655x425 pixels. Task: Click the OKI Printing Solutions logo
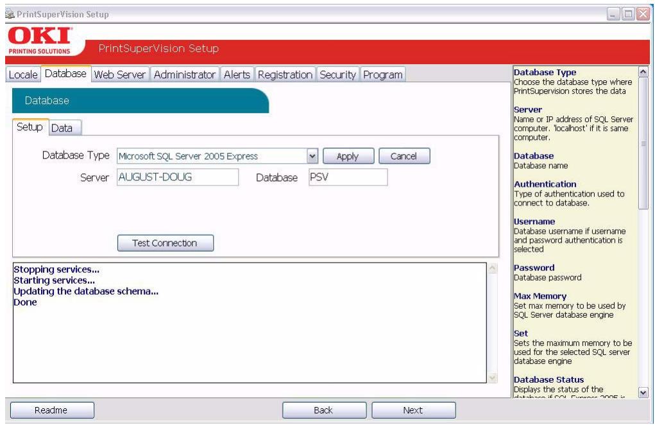click(x=40, y=41)
